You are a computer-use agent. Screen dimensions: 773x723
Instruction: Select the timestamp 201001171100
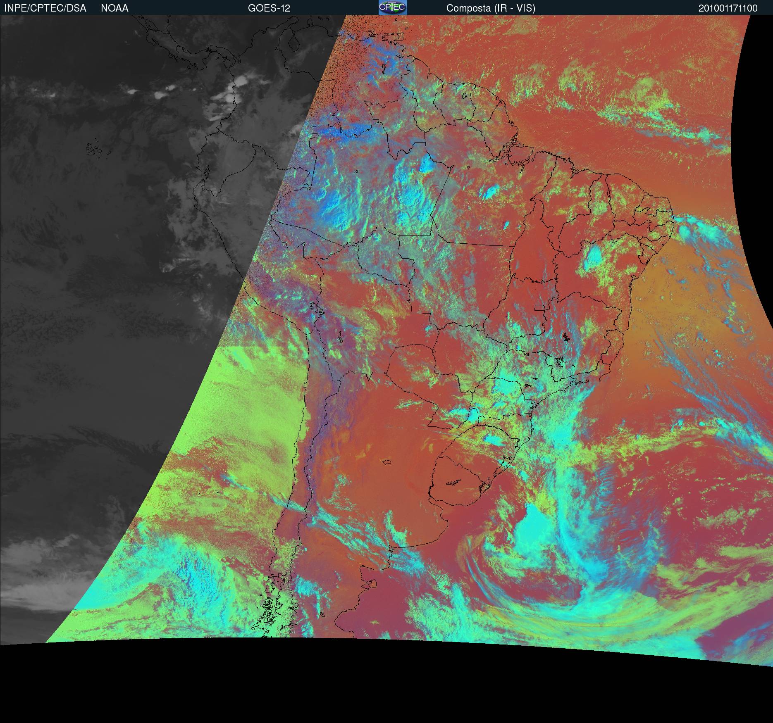pos(728,8)
